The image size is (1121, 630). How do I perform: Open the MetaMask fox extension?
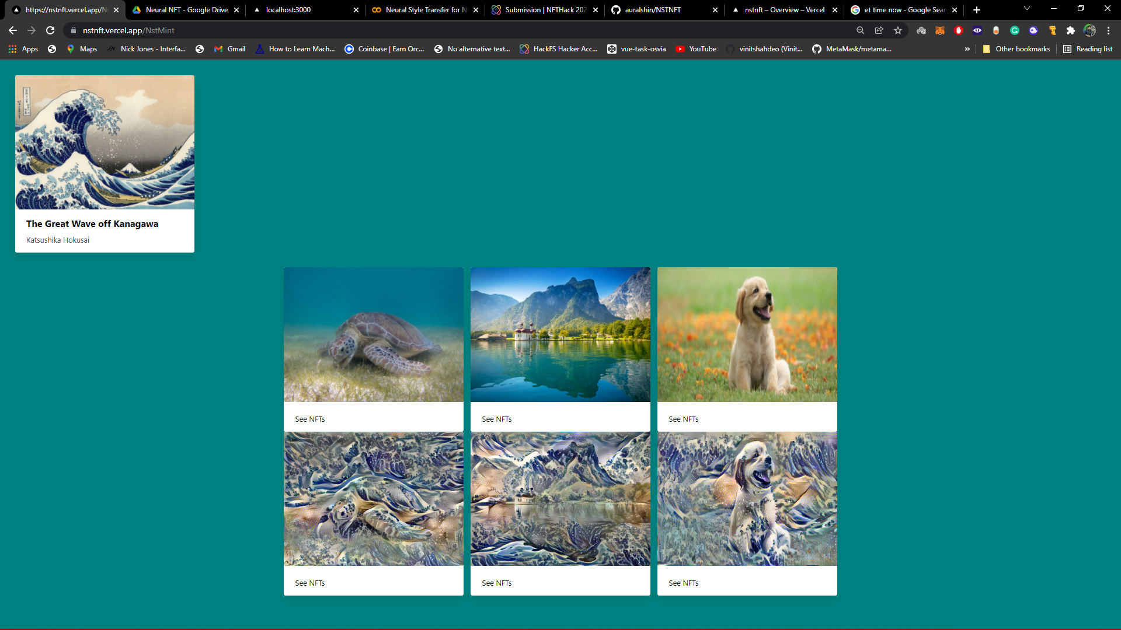point(940,30)
